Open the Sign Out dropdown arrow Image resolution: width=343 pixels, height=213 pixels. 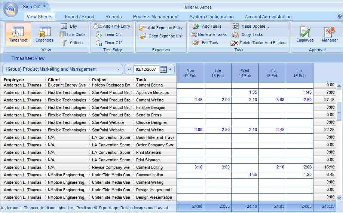[44, 7]
